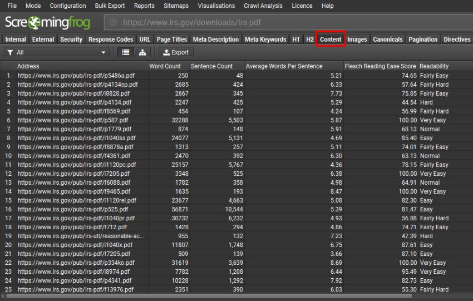Image resolution: width=473 pixels, height=301 pixels.
Task: Export the content table
Action: coord(176,52)
